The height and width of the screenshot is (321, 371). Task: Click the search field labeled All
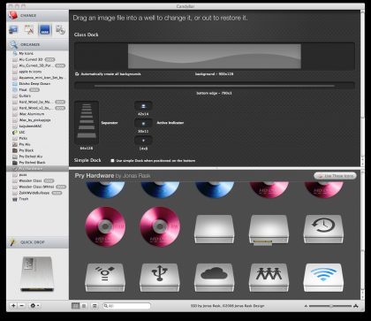point(126,306)
